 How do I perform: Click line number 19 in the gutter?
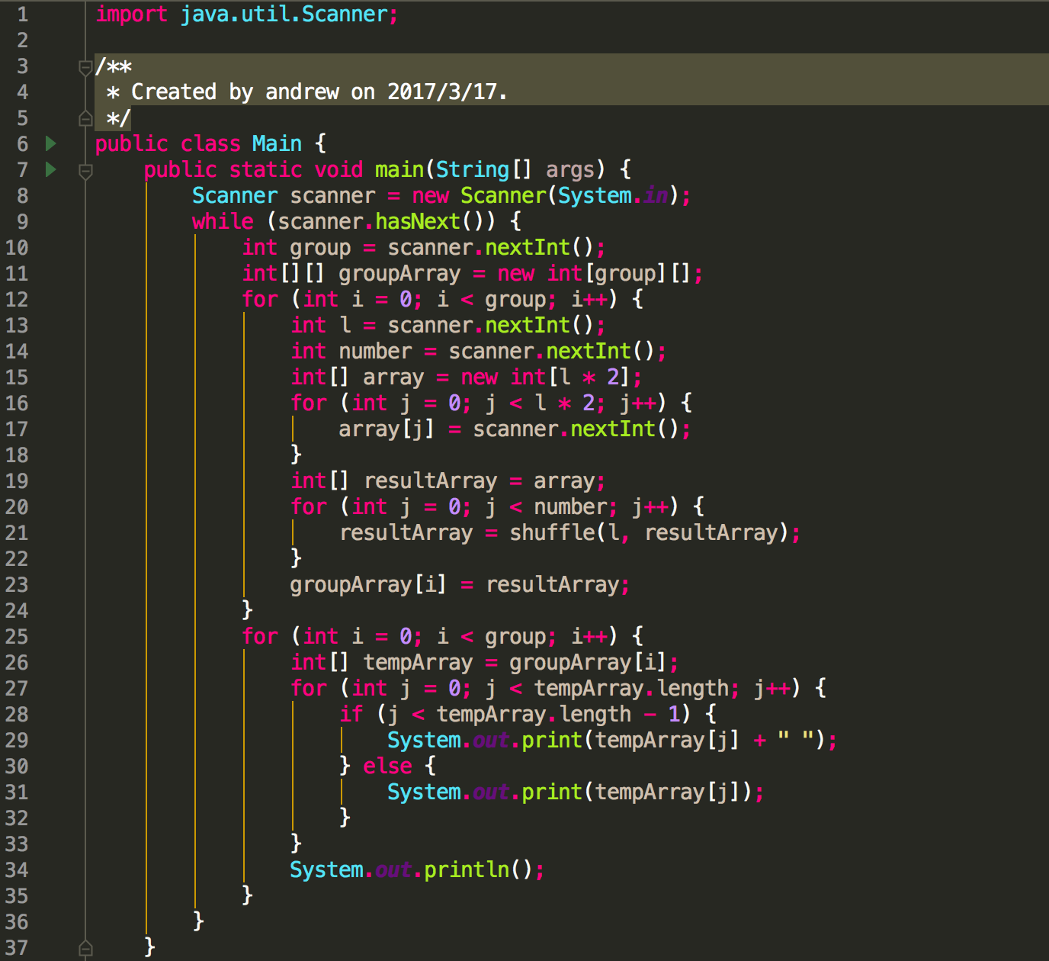pyautogui.click(x=17, y=481)
